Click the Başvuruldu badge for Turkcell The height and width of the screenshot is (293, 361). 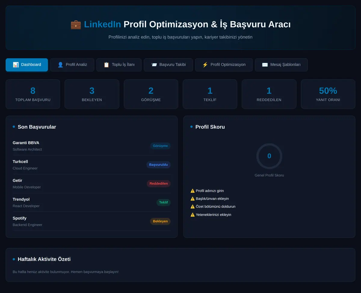159,165
